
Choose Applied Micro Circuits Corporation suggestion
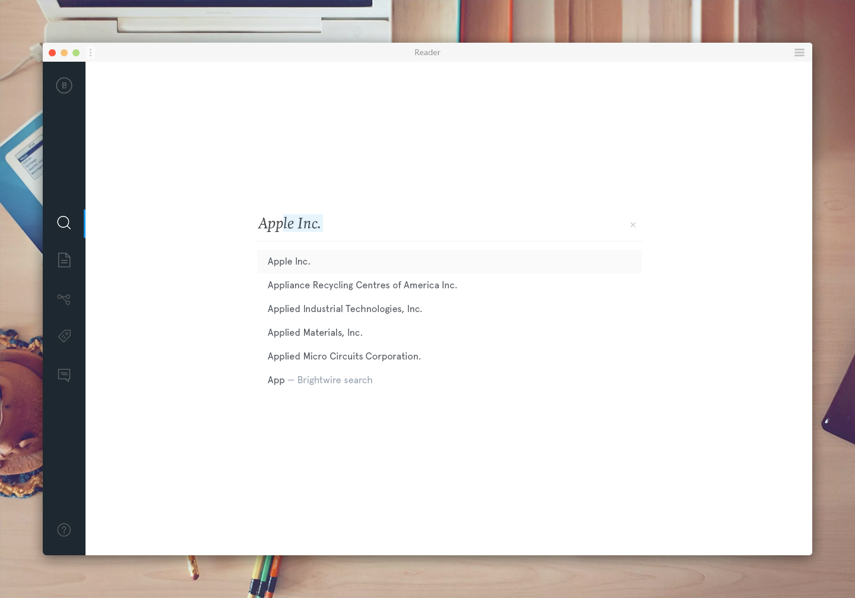pos(449,357)
